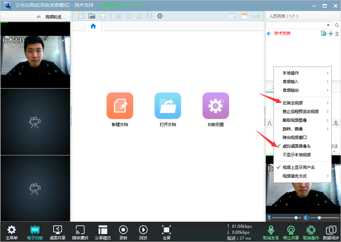Expand 音频输出 submenu
This screenshot has height=242, width=341.
pos(302,90)
